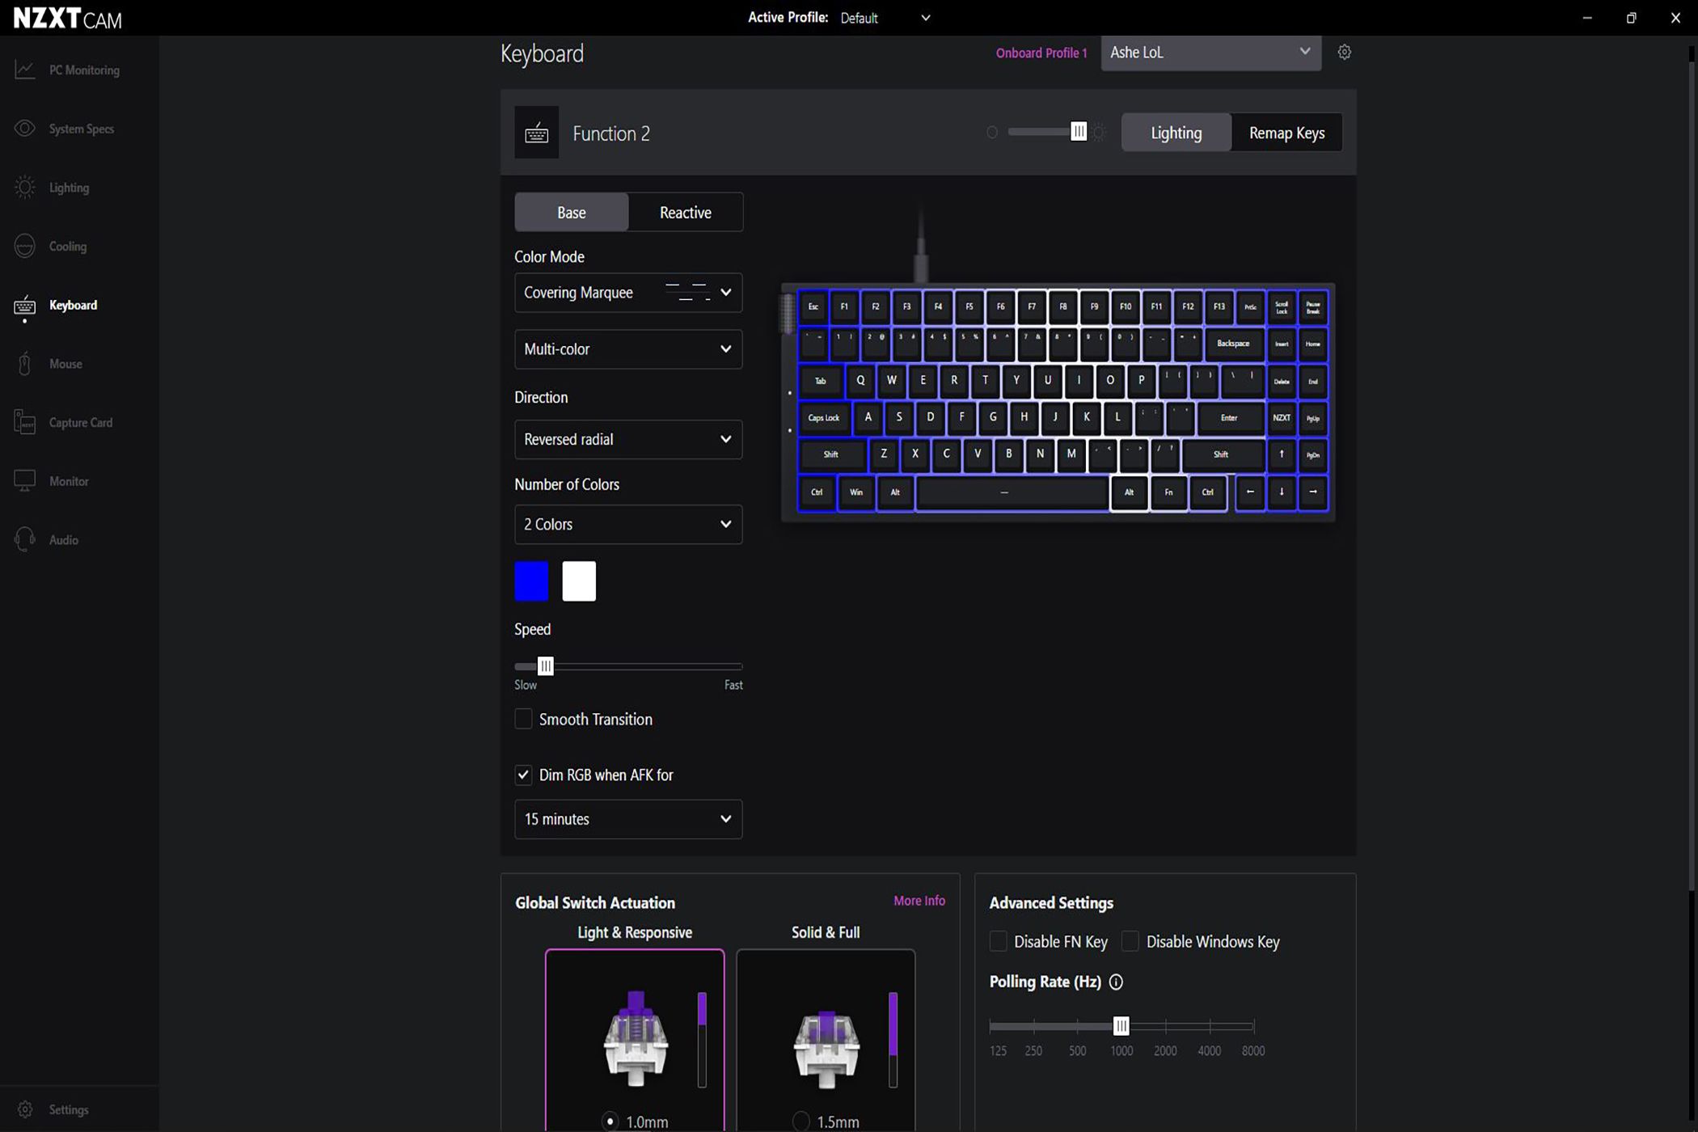The image size is (1698, 1132).
Task: Switch to Base lighting tab
Action: (x=572, y=213)
